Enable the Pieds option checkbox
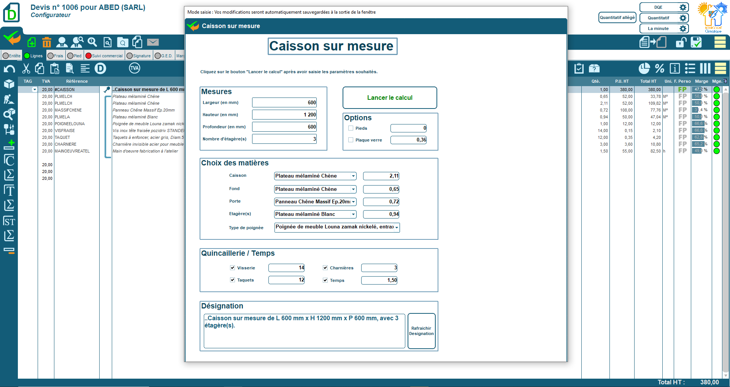Image resolution: width=730 pixels, height=387 pixels. click(351, 128)
